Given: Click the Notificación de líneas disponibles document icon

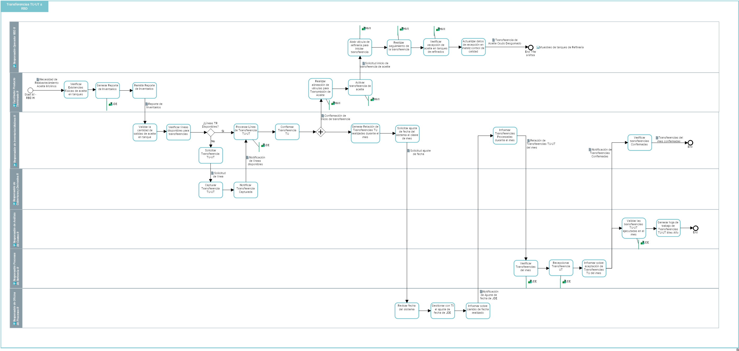Looking at the screenshot, I should [247, 157].
